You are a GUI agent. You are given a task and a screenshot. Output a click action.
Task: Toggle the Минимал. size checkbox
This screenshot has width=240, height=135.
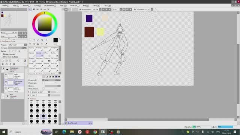(x=43, y=83)
